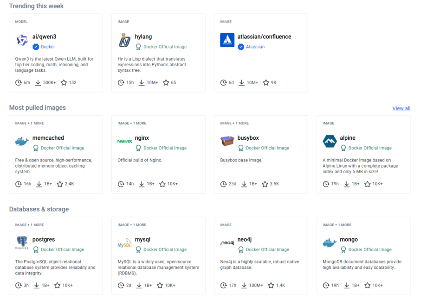Click the star icon on the nginx card
Screen dimensions: 427x299
162,184
